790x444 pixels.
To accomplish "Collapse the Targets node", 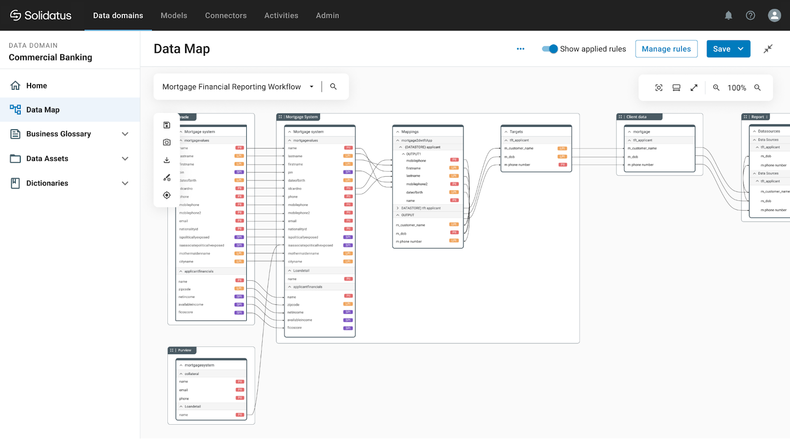I will coord(506,132).
